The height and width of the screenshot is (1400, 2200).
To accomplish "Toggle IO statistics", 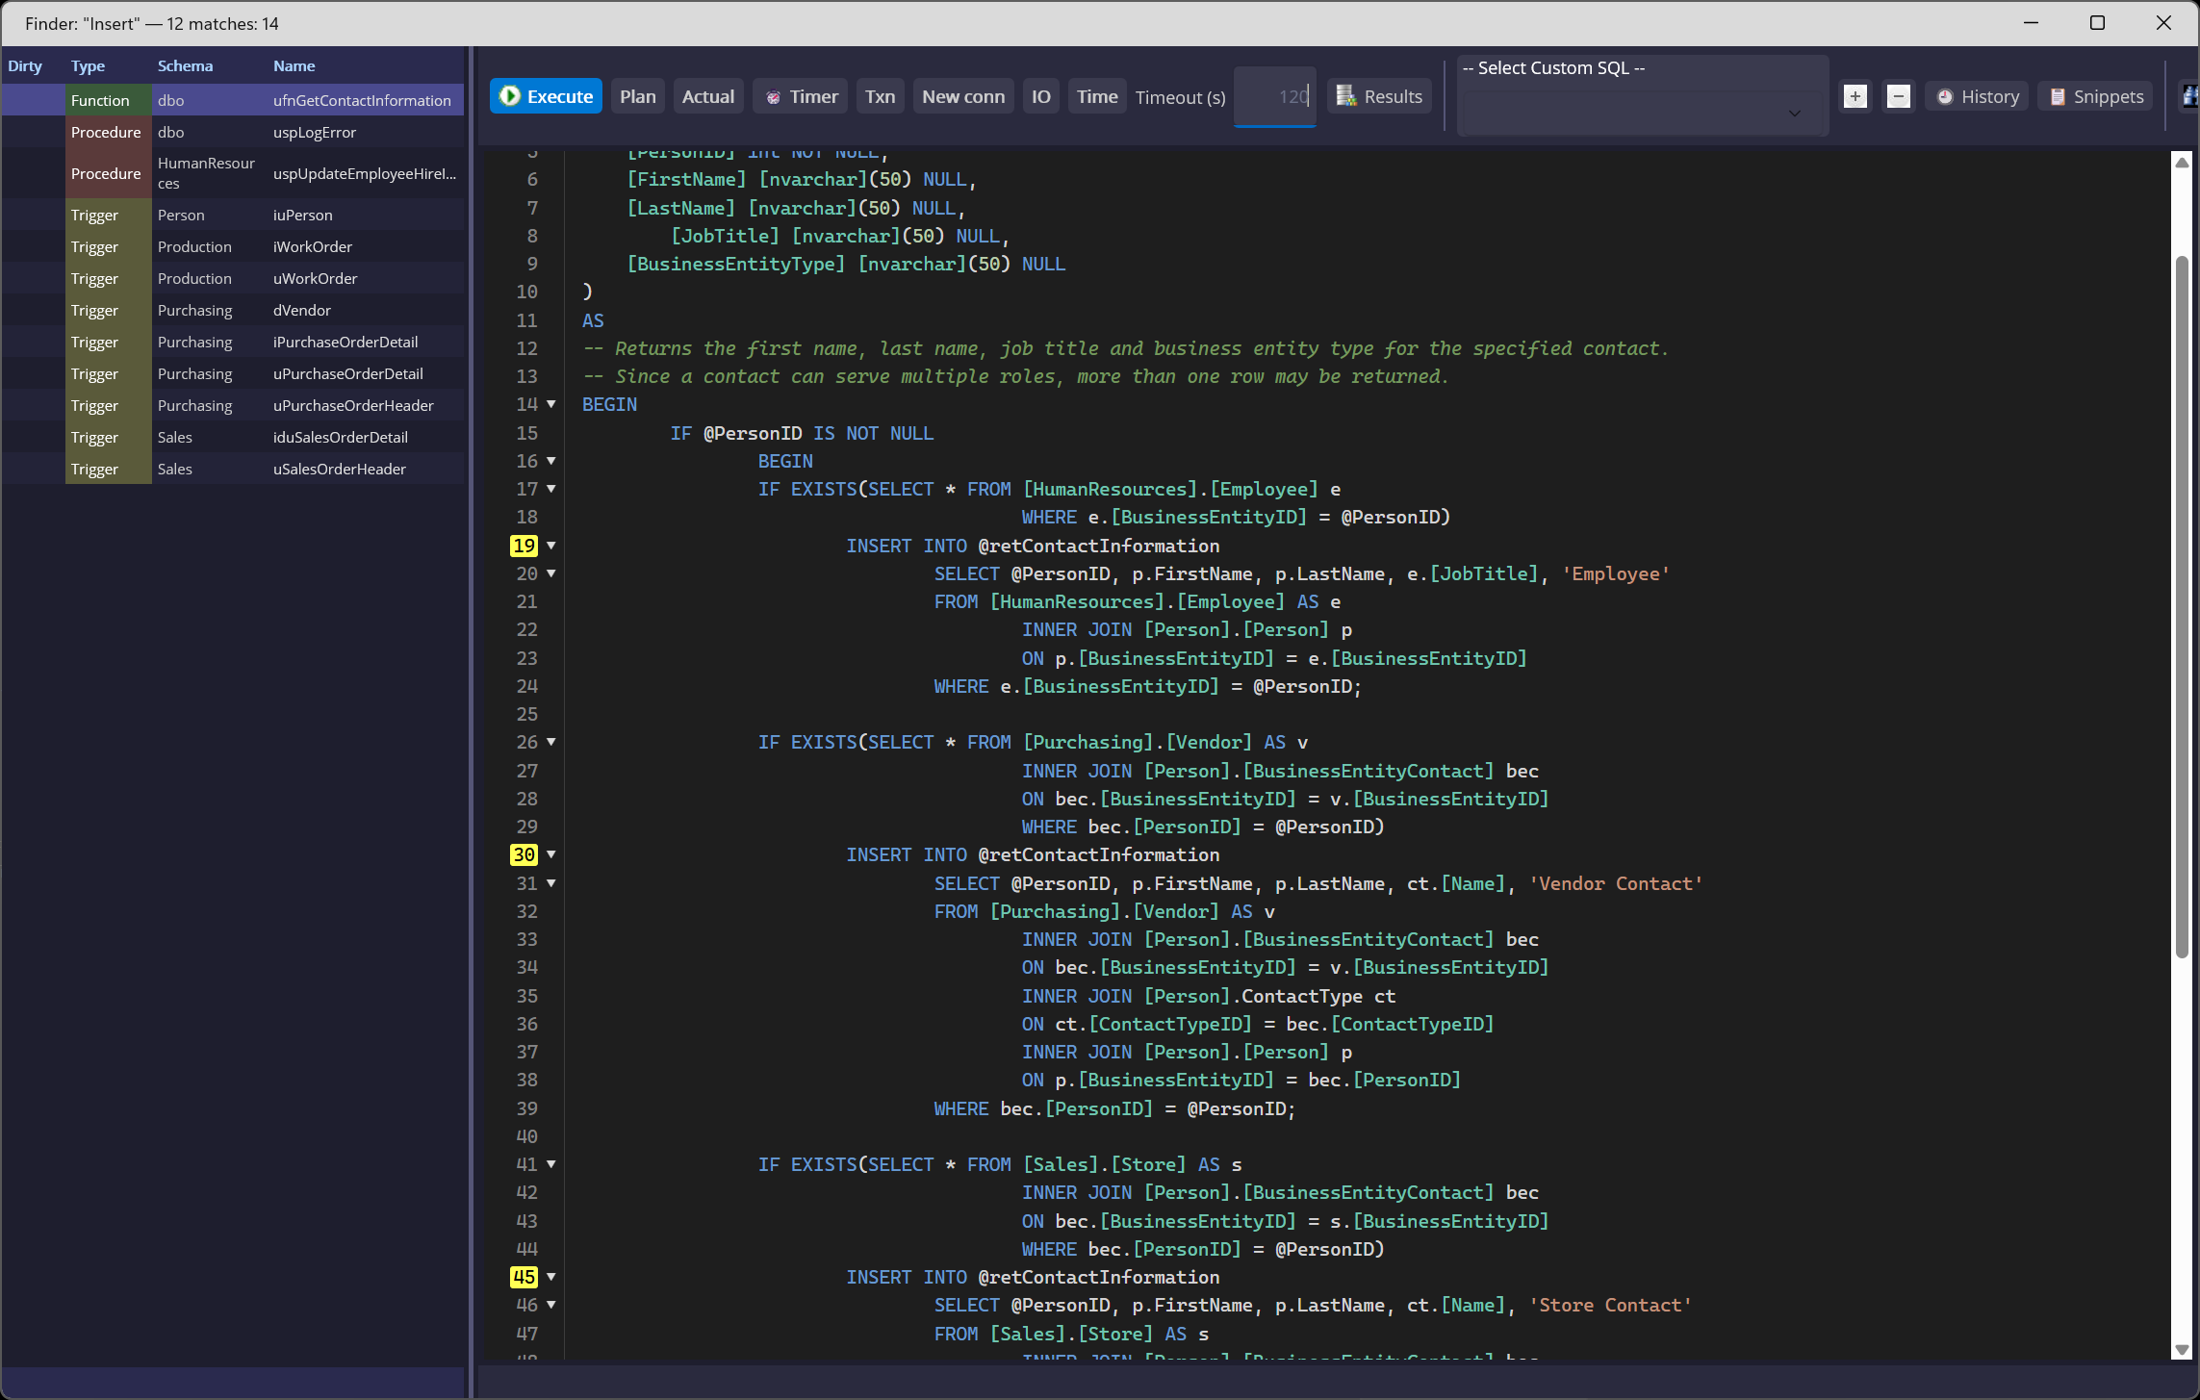I will coord(1041,96).
